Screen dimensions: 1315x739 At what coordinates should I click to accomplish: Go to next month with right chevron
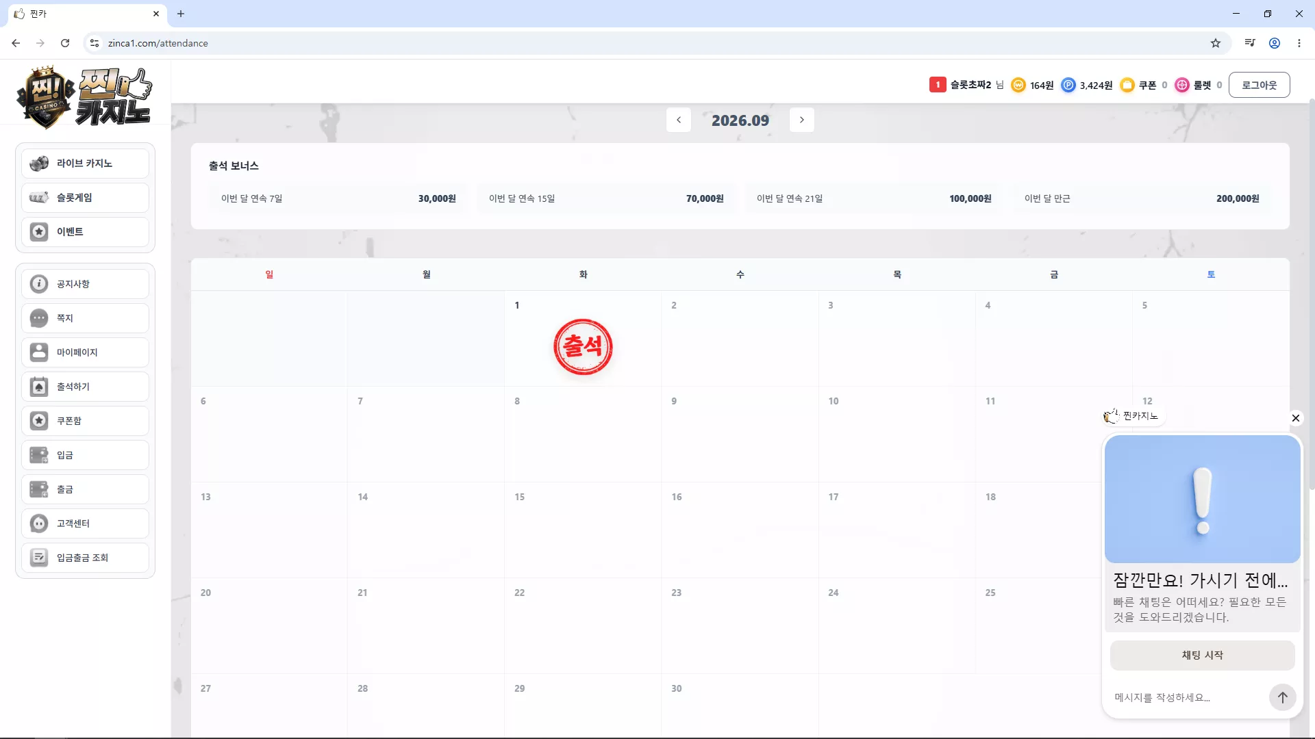(802, 120)
